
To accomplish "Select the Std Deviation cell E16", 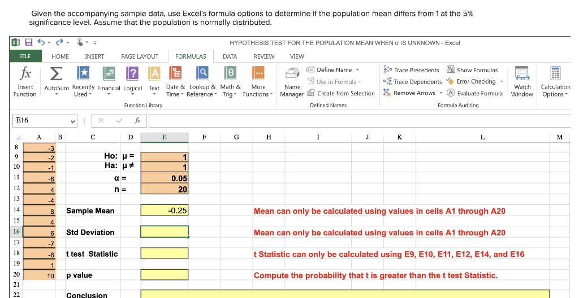I will 165,231.
